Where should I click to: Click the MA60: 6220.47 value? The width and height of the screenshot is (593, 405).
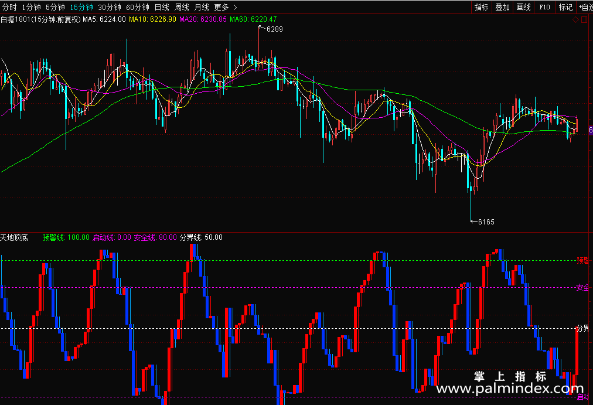pyautogui.click(x=253, y=19)
